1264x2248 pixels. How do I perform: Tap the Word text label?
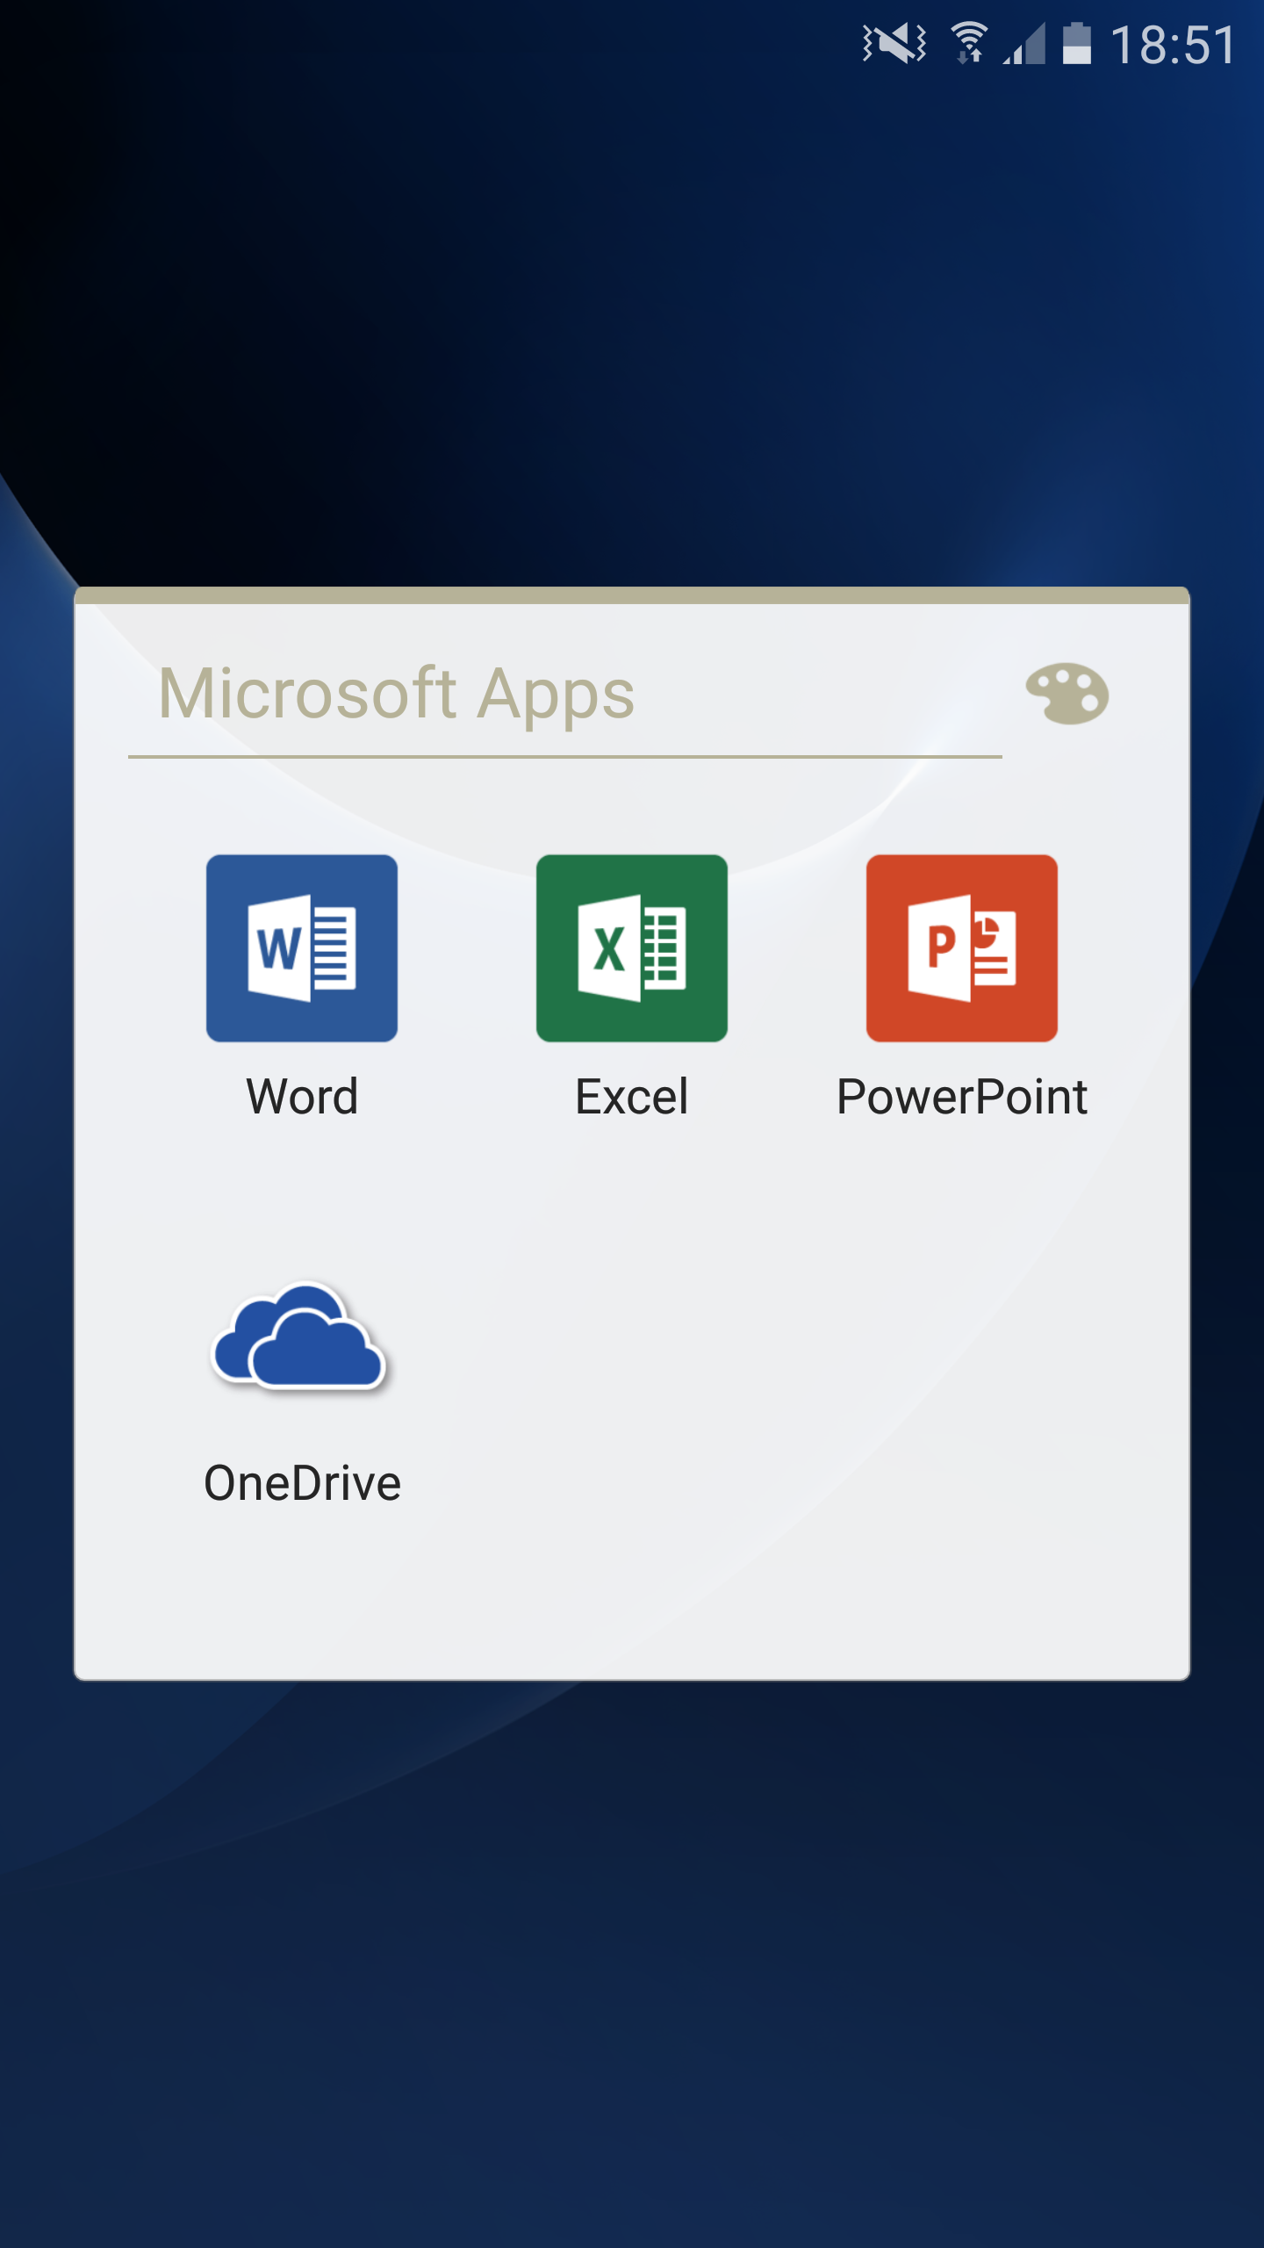(302, 1097)
